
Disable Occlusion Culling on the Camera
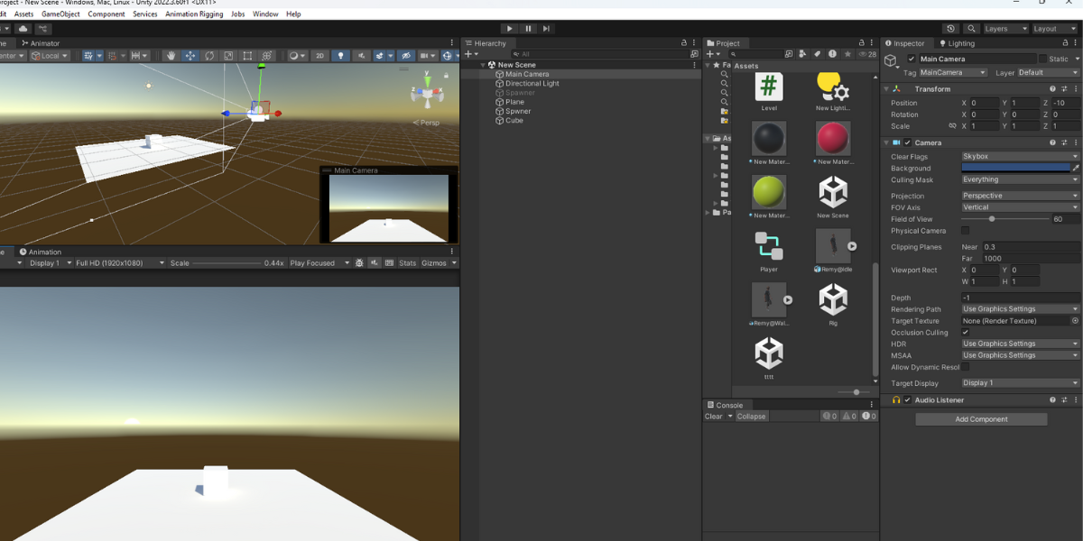tap(965, 332)
